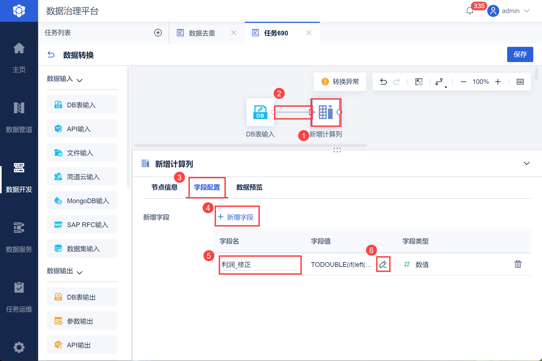This screenshot has height=361, width=542.
Task: Zoom in with the plus button
Action: [x=498, y=82]
